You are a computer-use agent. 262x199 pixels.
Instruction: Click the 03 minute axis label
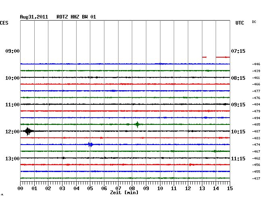62,189
